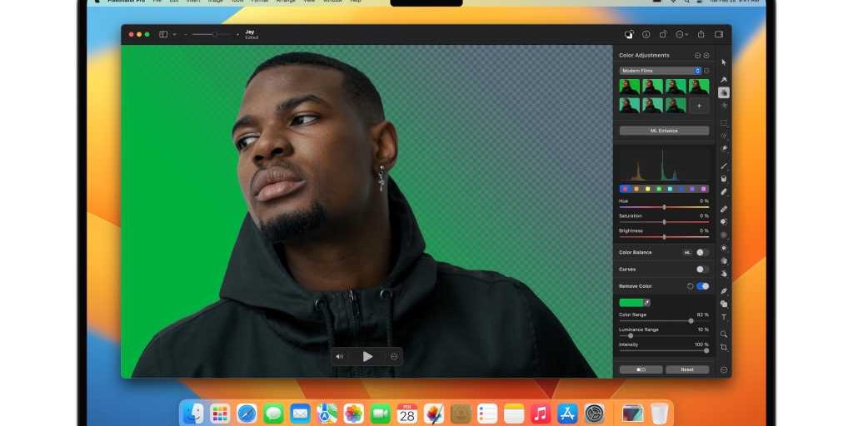Select the Zoom magnifier tool
Image resolution: width=853 pixels, height=426 pixels.
[x=724, y=334]
